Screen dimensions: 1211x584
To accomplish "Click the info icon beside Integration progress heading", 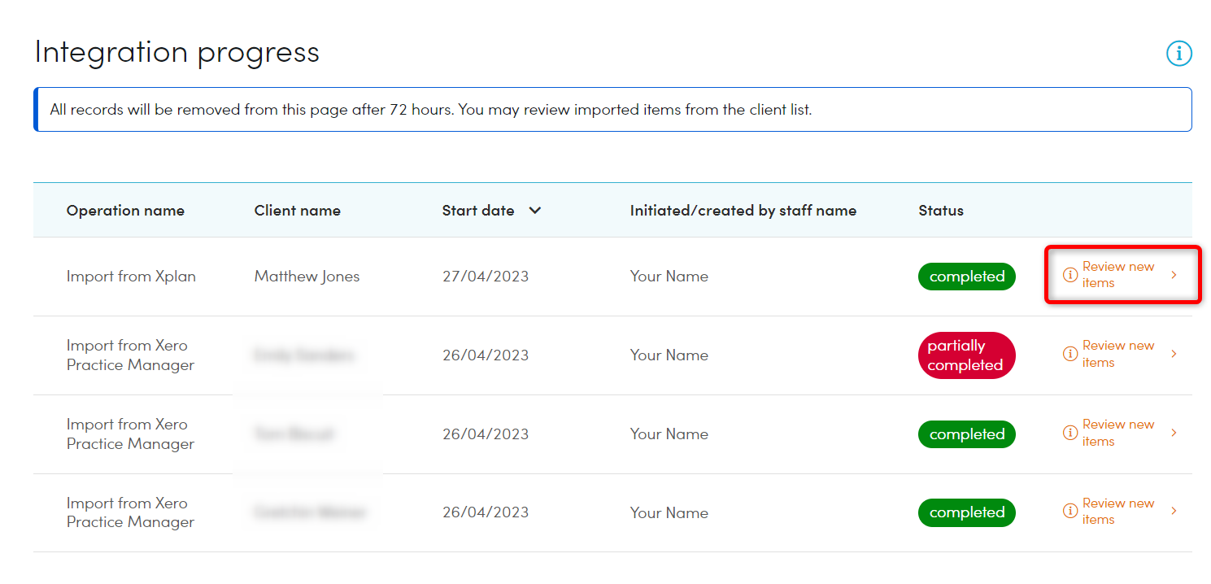I will point(1178,54).
